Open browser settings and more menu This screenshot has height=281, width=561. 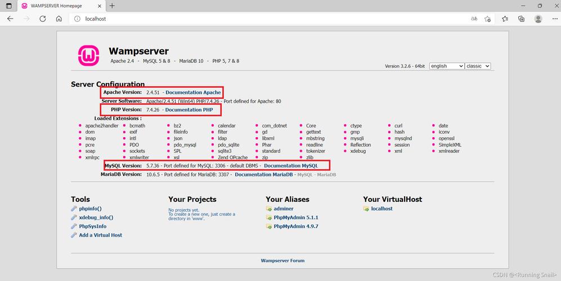point(555,19)
